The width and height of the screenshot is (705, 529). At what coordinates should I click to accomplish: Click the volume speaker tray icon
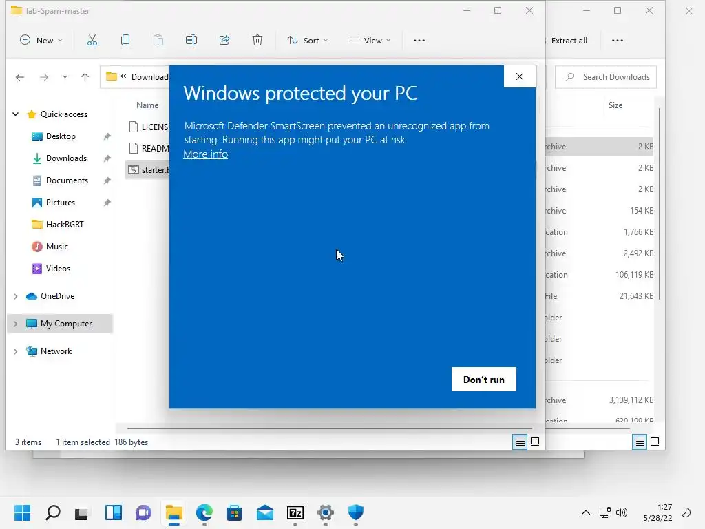pyautogui.click(x=622, y=512)
